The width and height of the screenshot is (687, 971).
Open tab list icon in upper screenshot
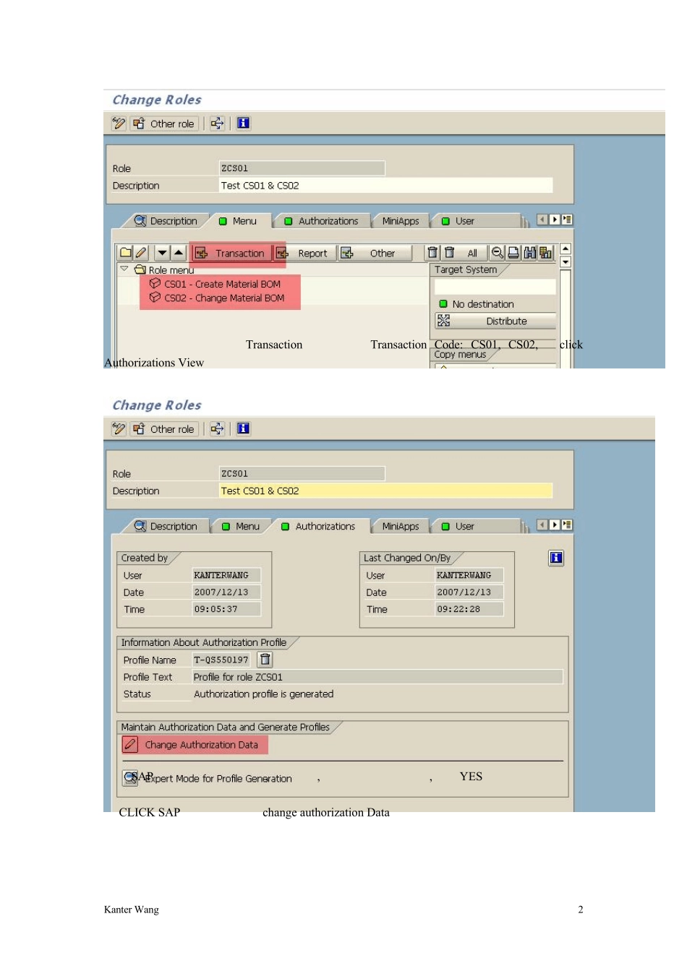point(567,220)
